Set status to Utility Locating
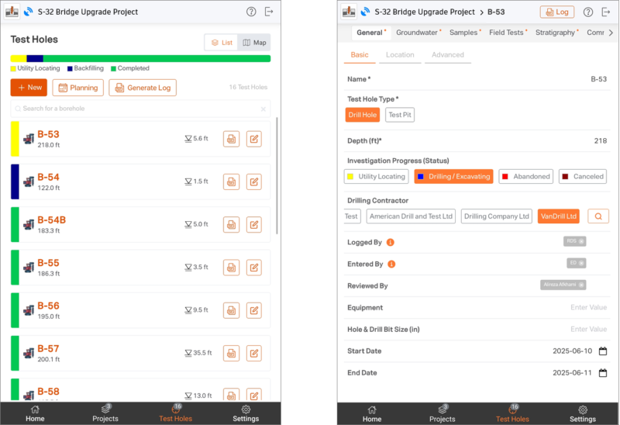The width and height of the screenshot is (620, 425). [376, 176]
